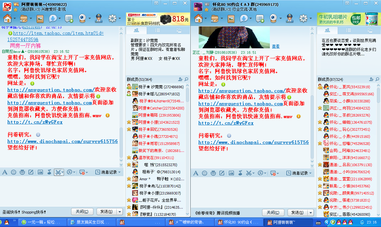The height and width of the screenshot is (227, 381).
Task: Open font style tool in right window
Action: (x=196, y=173)
